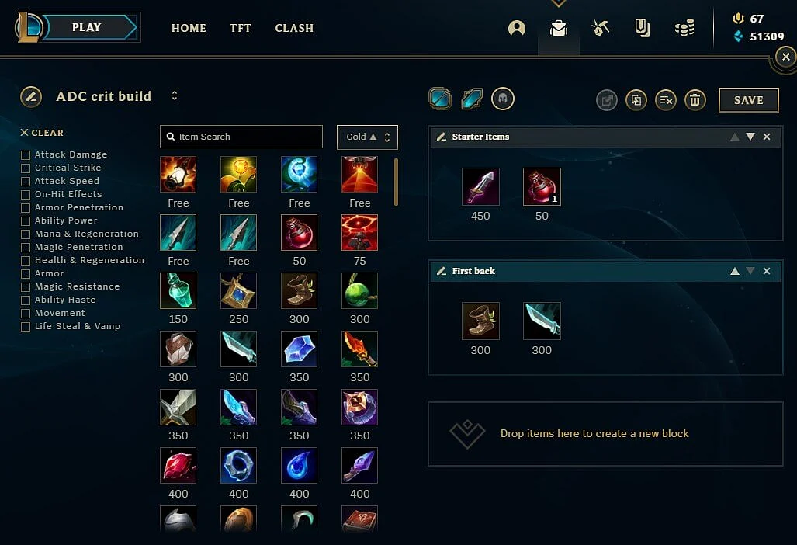The width and height of the screenshot is (797, 545).
Task: Select the Health Potion item costing 50
Action: (x=299, y=232)
